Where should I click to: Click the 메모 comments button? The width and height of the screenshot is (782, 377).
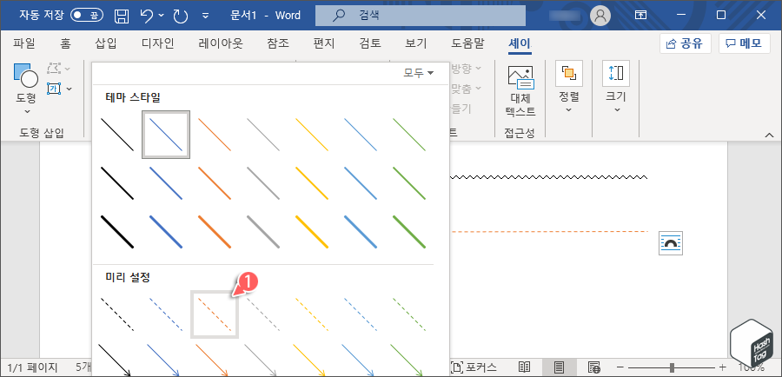(744, 44)
